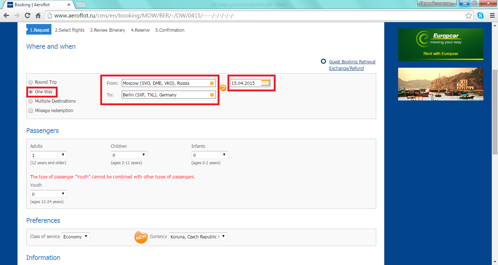Image resolution: width=498 pixels, height=265 pixels.
Task: Open the Guest Booking Retrieval link
Action: tap(352, 62)
